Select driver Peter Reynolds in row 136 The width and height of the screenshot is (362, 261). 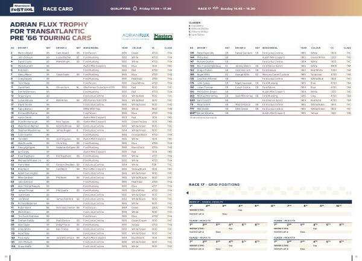[205, 53]
